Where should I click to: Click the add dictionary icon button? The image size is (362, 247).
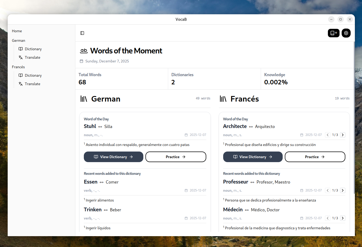click(x=333, y=33)
